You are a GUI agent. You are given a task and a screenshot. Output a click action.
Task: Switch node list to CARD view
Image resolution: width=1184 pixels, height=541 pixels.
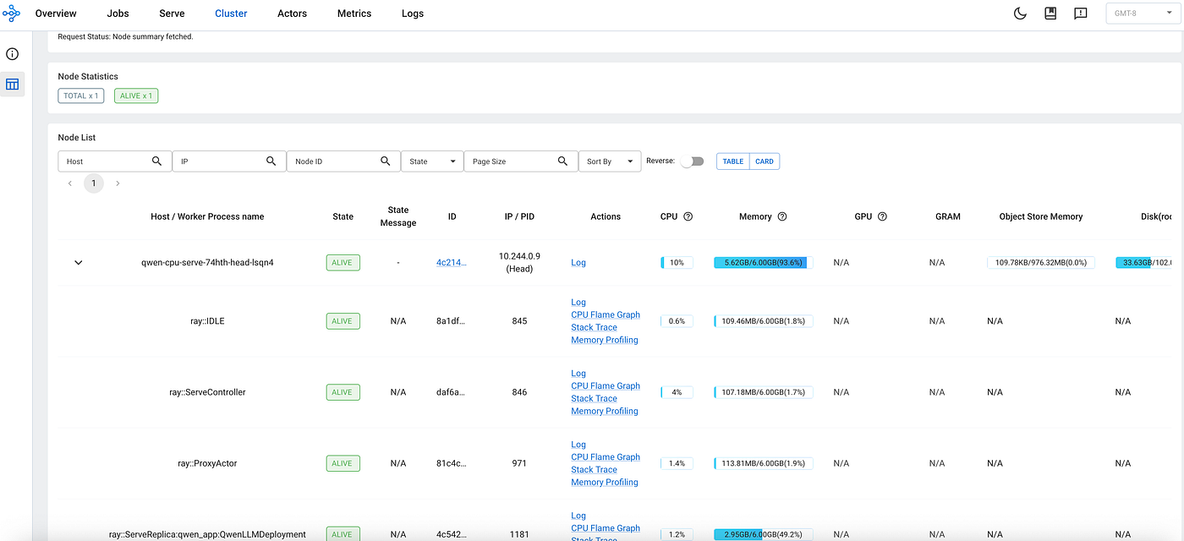click(x=765, y=161)
